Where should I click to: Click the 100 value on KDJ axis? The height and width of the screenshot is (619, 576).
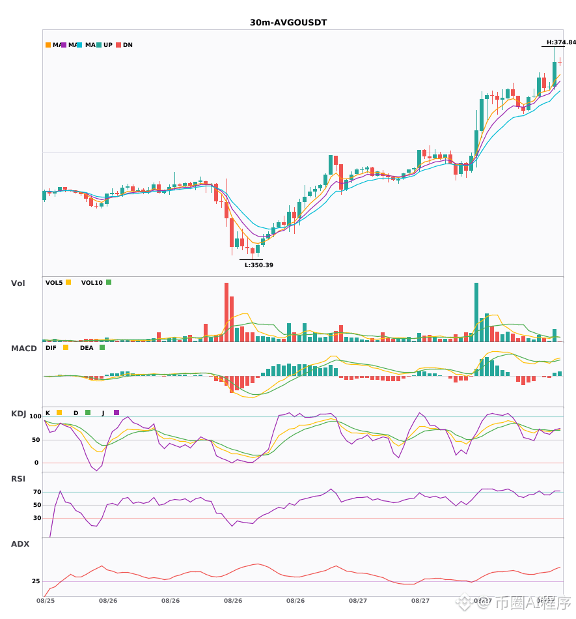(x=35, y=416)
